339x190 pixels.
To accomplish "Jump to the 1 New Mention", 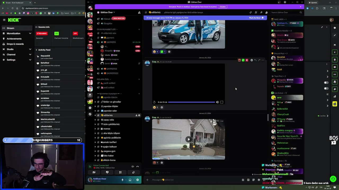I will pyautogui.click(x=118, y=18).
